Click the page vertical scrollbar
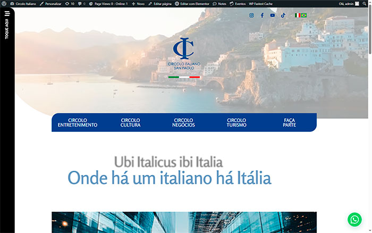Viewport: 372px width, 233px height. (369, 32)
